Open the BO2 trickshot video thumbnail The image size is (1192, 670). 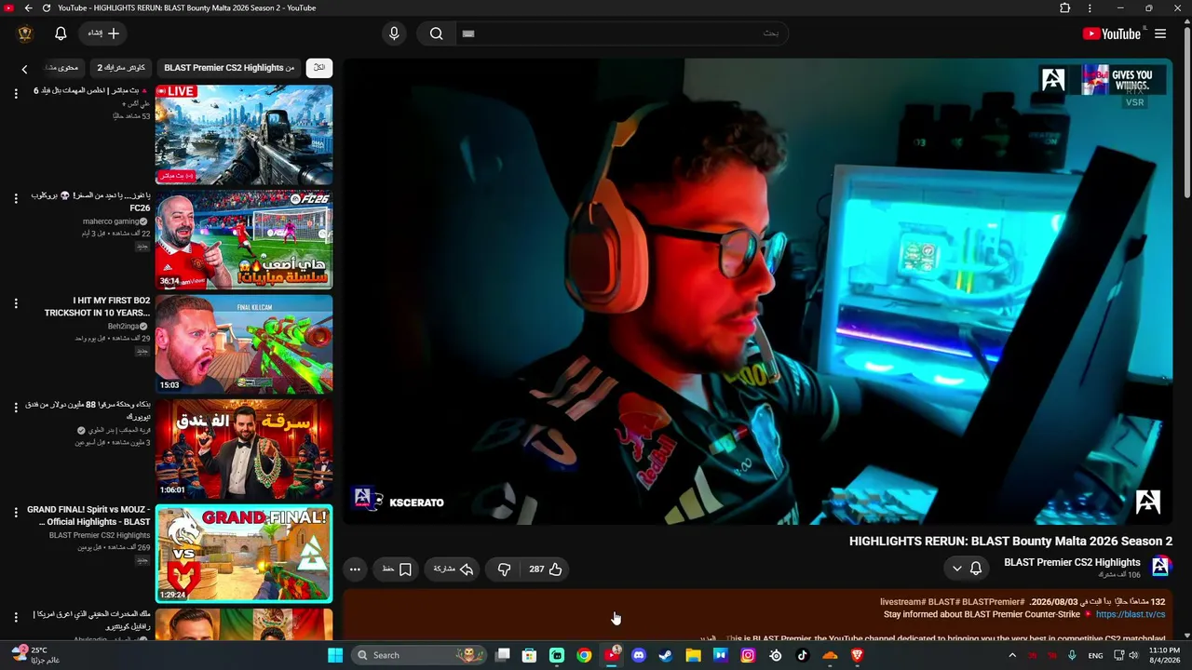244,344
